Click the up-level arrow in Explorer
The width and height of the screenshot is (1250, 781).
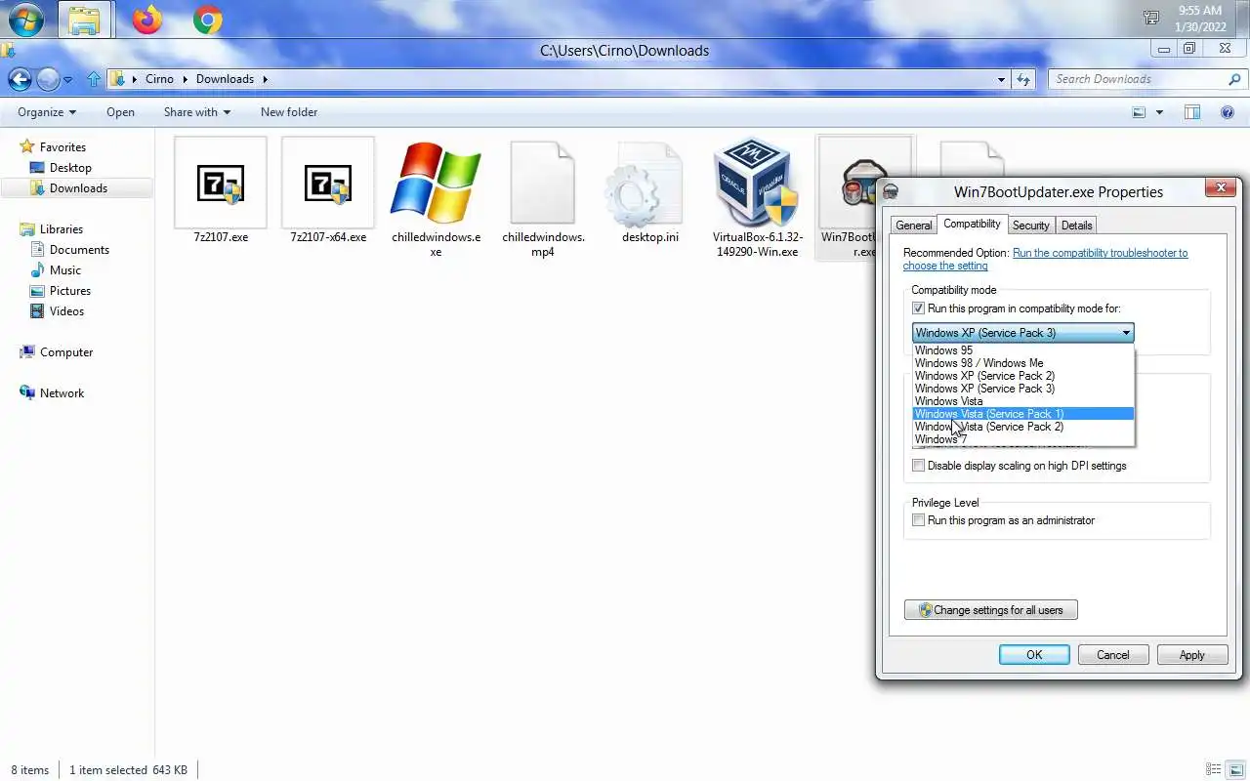(94, 79)
